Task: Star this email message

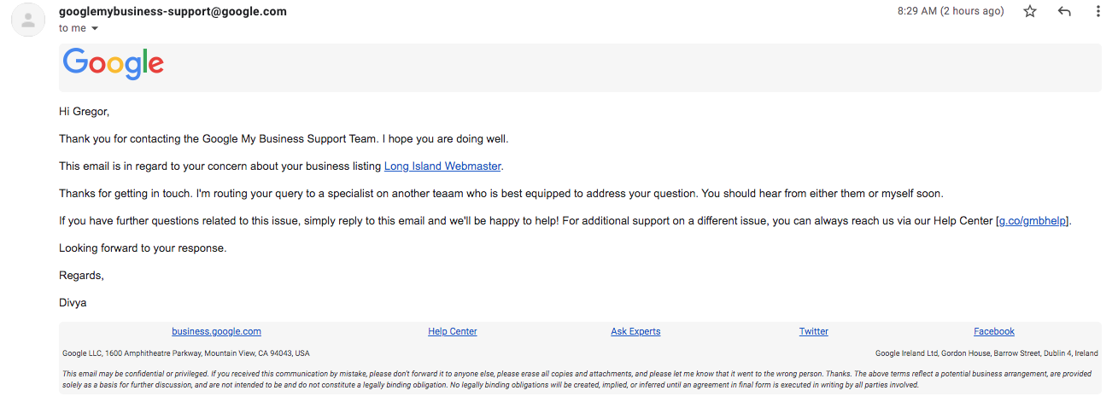Action: pos(1030,12)
